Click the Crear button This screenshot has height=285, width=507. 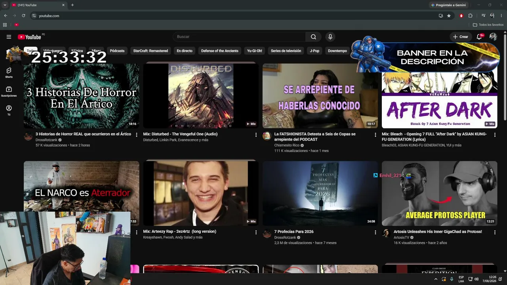click(x=461, y=37)
